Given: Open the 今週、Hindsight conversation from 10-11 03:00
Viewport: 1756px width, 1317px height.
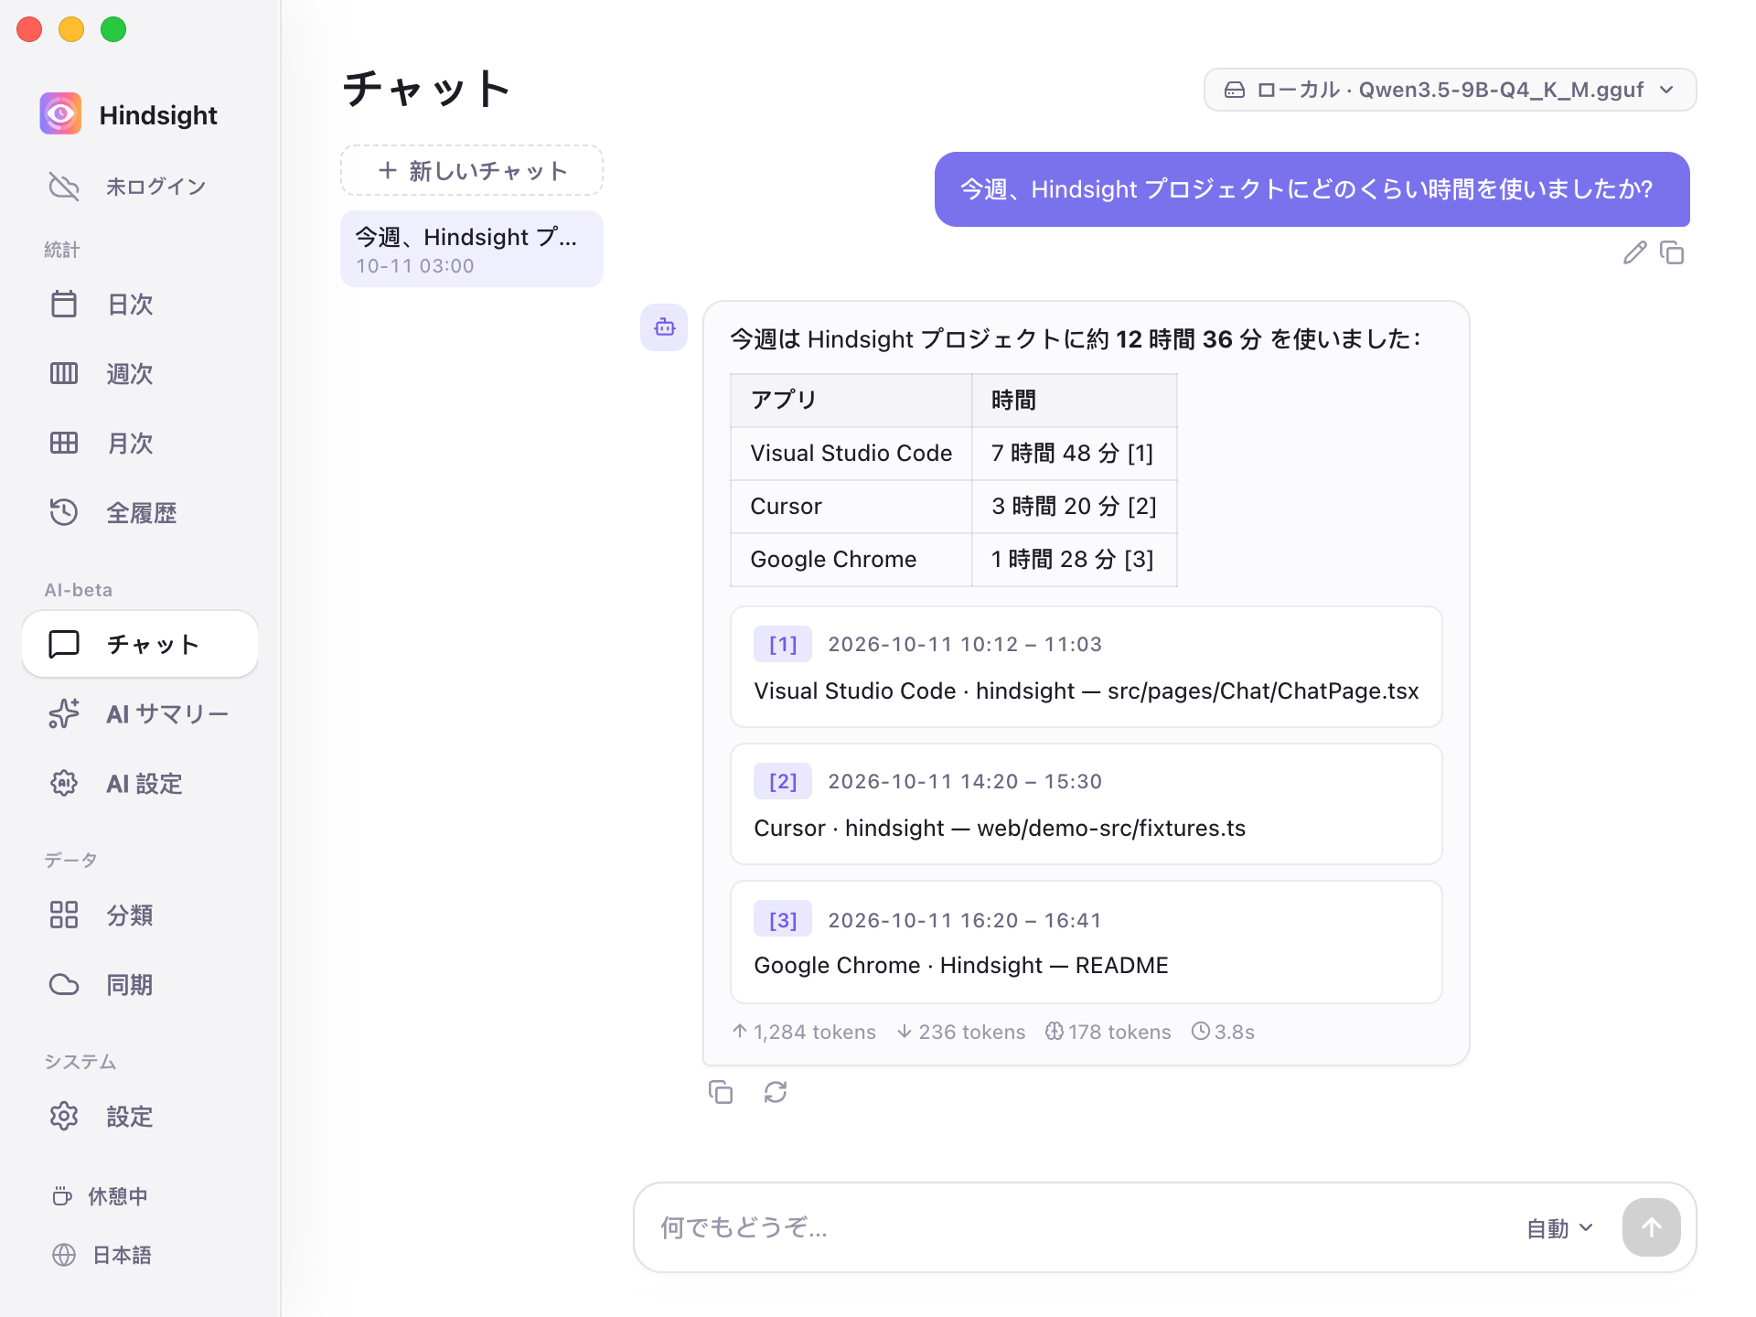Looking at the screenshot, I should [x=472, y=249].
